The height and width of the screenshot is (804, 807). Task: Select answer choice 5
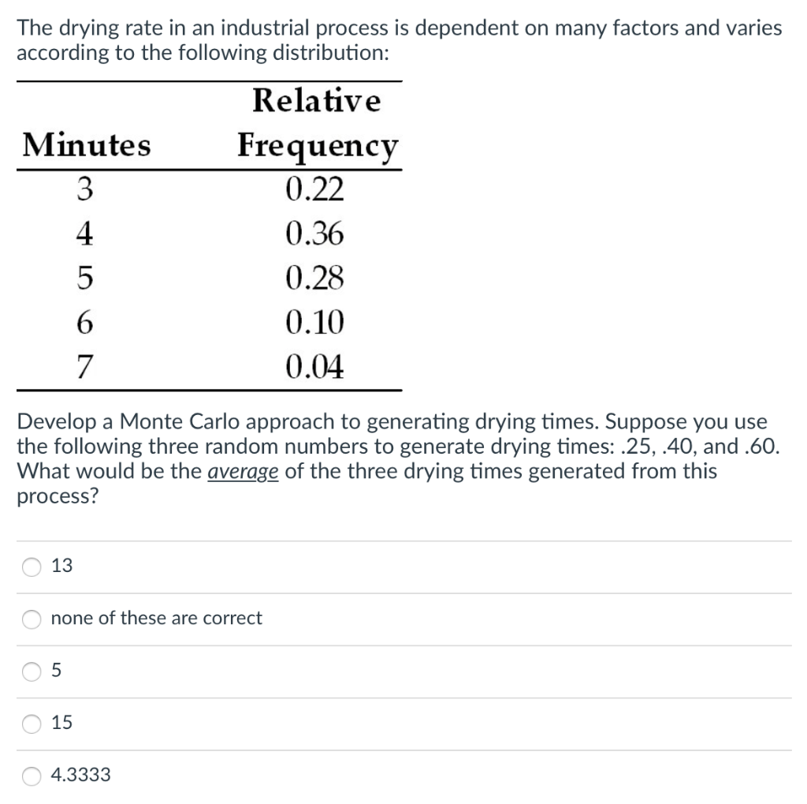[x=30, y=671]
